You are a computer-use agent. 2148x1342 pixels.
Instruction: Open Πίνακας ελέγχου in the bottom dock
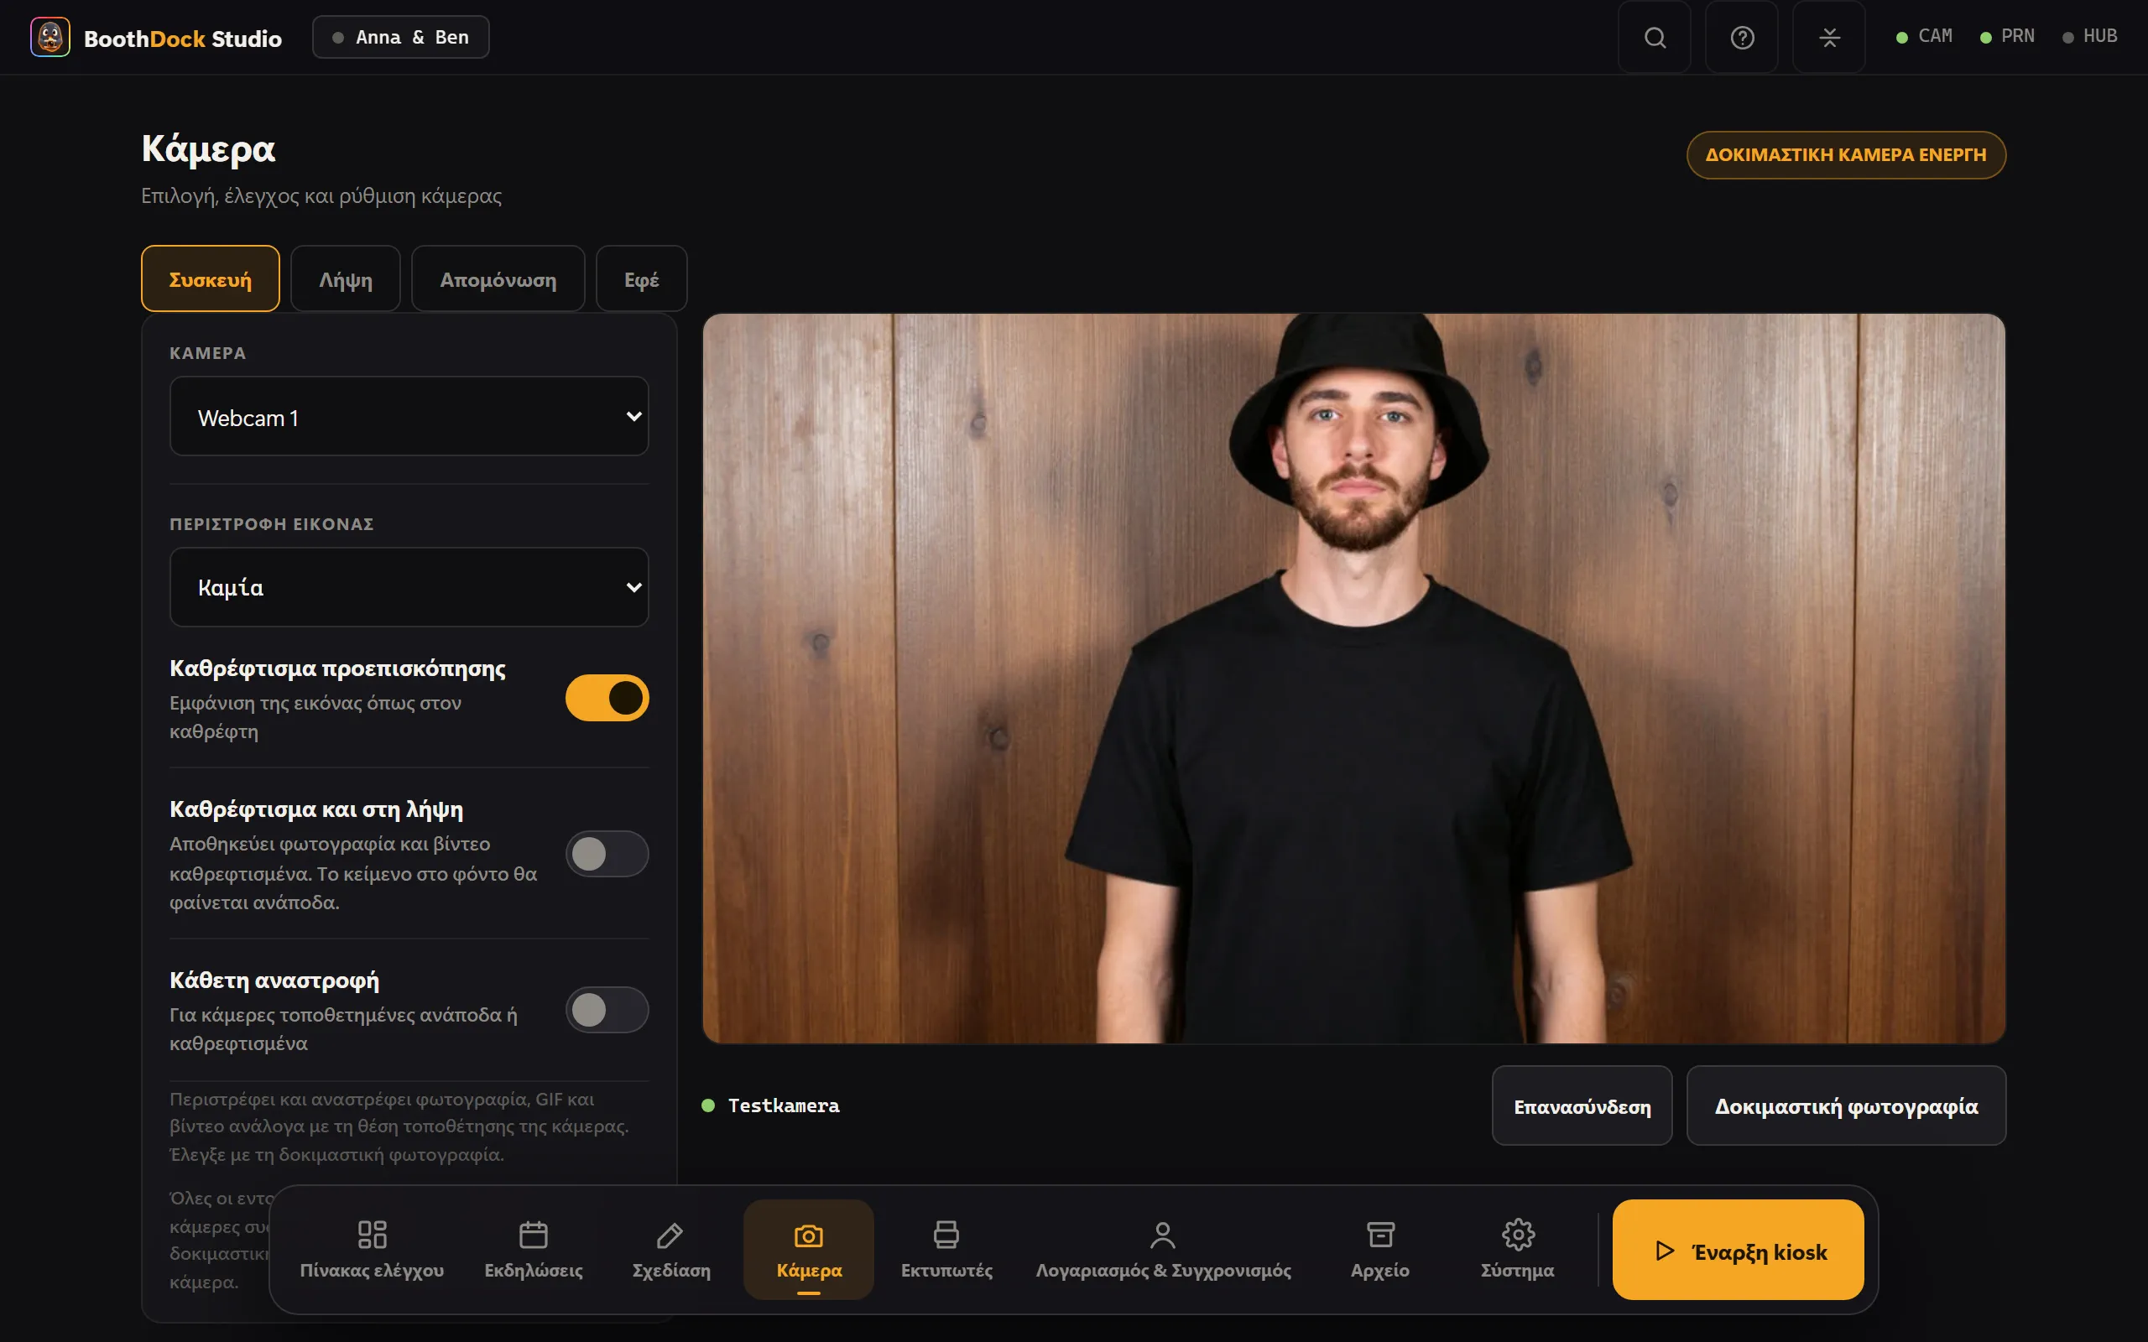point(372,1249)
